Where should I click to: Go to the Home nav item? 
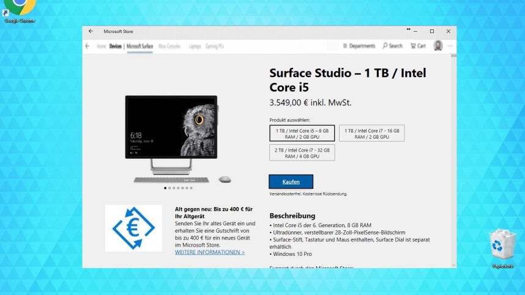101,46
